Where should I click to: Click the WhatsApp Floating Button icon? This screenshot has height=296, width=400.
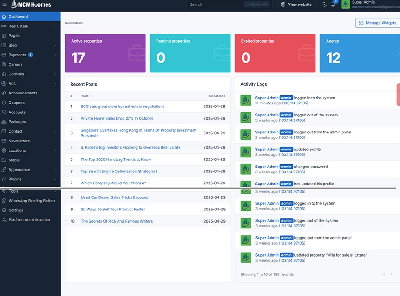[4, 201]
